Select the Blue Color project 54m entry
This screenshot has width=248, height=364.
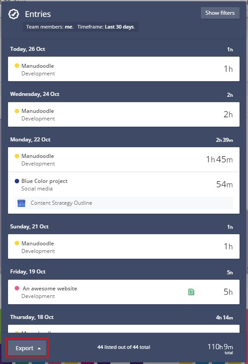point(124,185)
